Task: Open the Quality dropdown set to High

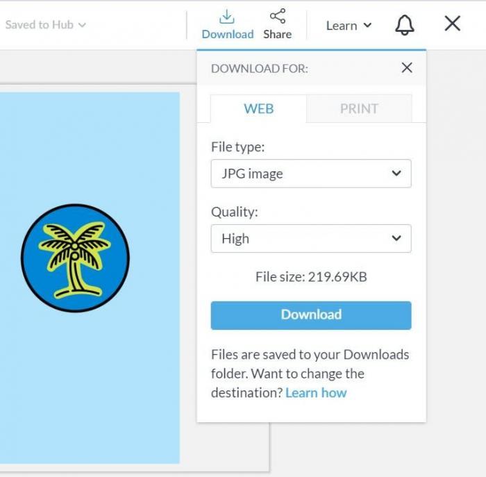Action: [311, 239]
